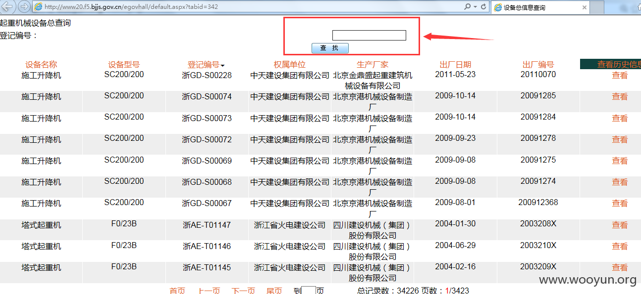641x294 pixels.
Task: Sort by 生产厂家 column header
Action: click(373, 65)
